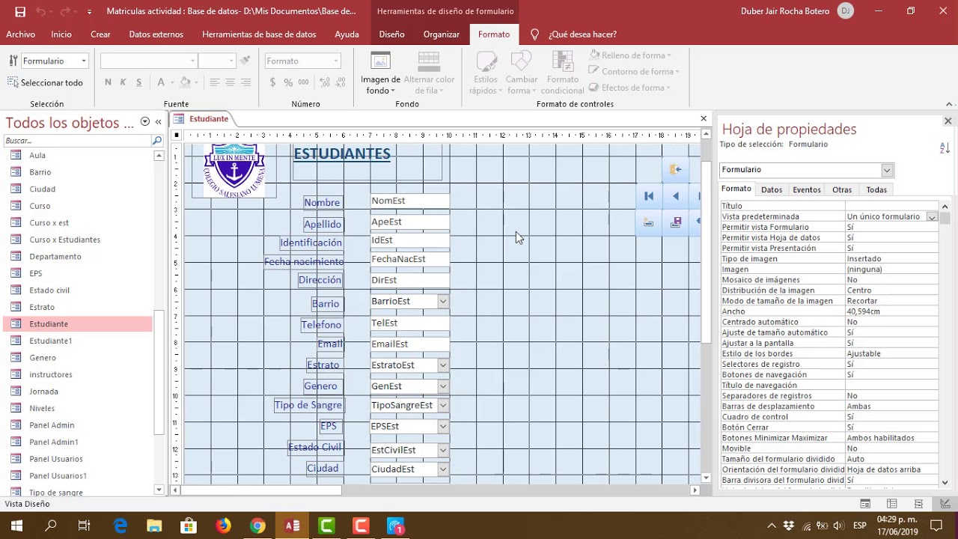Click the Buscar field in navigation pane
Viewport: 958px width, 539px height.
tap(77, 141)
